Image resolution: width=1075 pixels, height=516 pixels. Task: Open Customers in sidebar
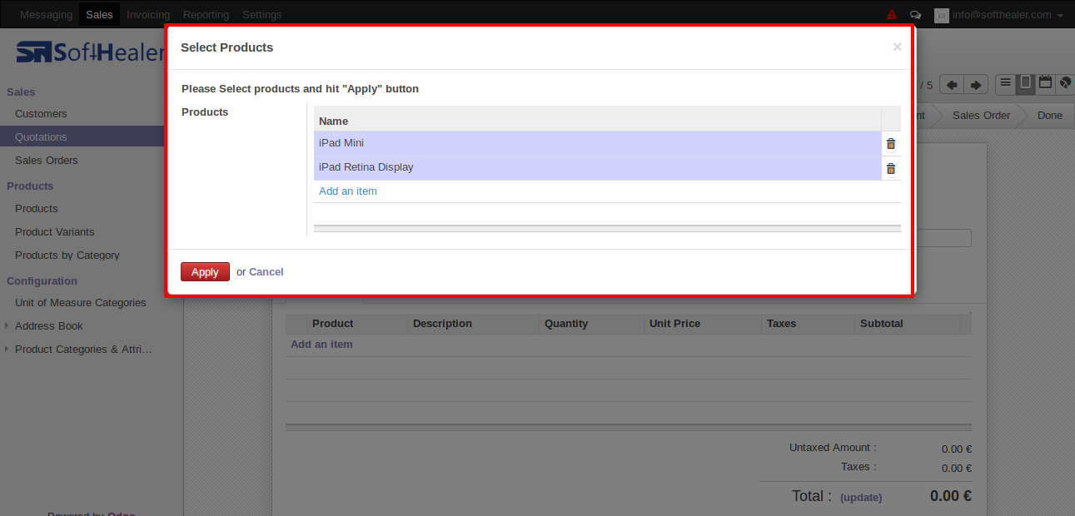click(x=41, y=114)
